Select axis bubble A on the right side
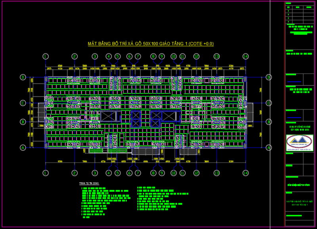This screenshot has width=317, height=229. (x=269, y=148)
